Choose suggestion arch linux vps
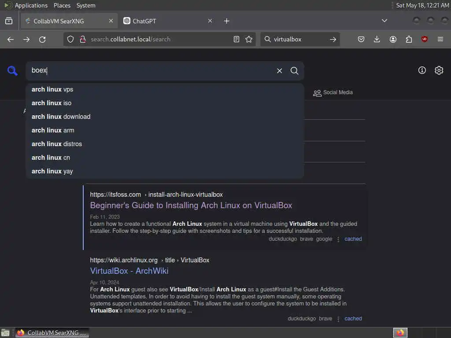This screenshot has width=451, height=338. (165, 89)
